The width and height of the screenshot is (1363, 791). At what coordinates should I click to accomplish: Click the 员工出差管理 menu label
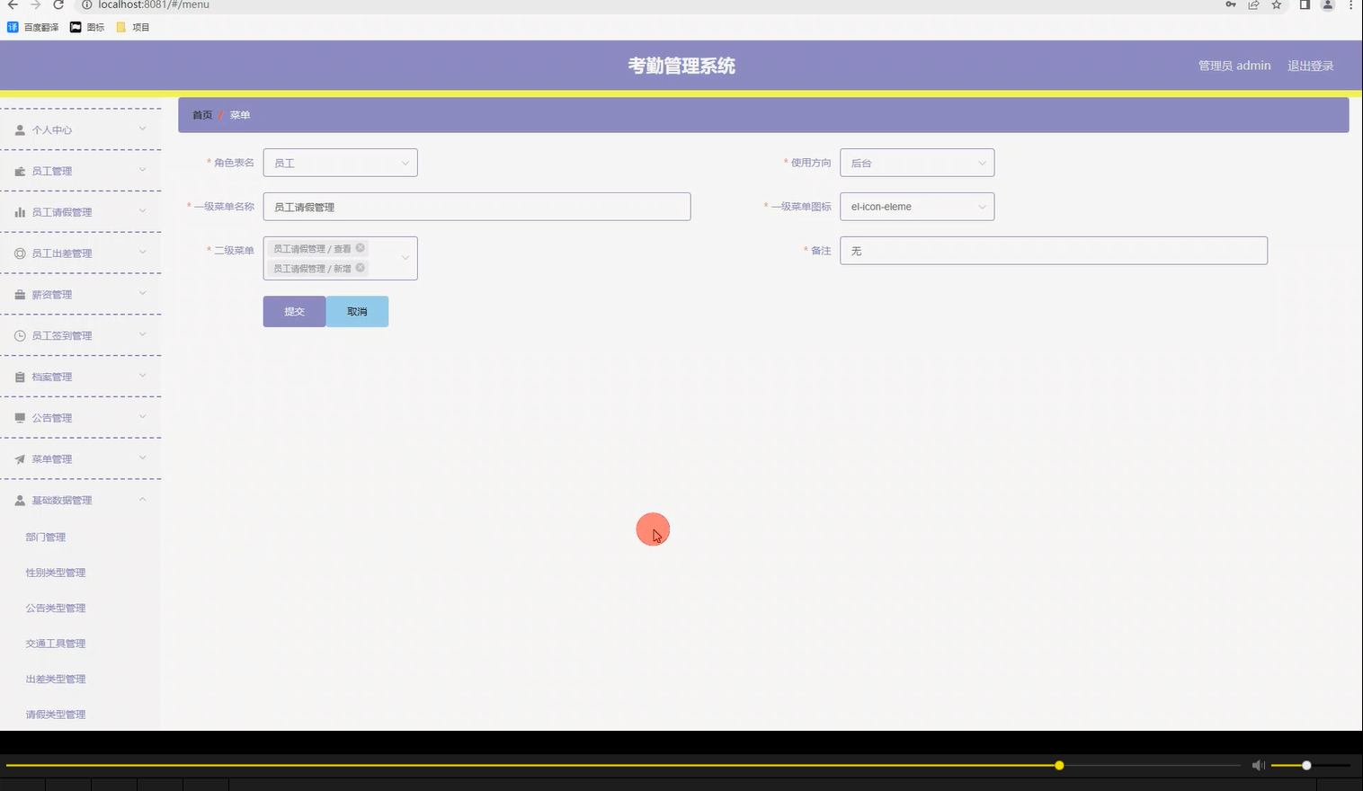[62, 253]
